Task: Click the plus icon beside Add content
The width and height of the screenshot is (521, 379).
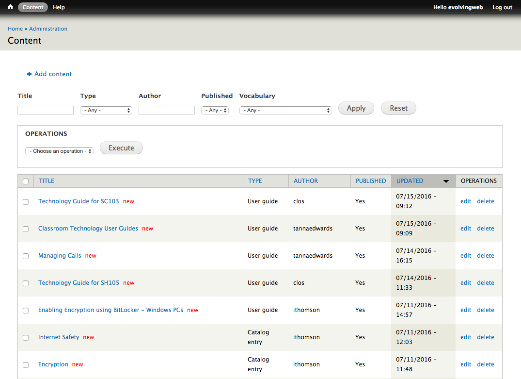Action: tap(29, 74)
